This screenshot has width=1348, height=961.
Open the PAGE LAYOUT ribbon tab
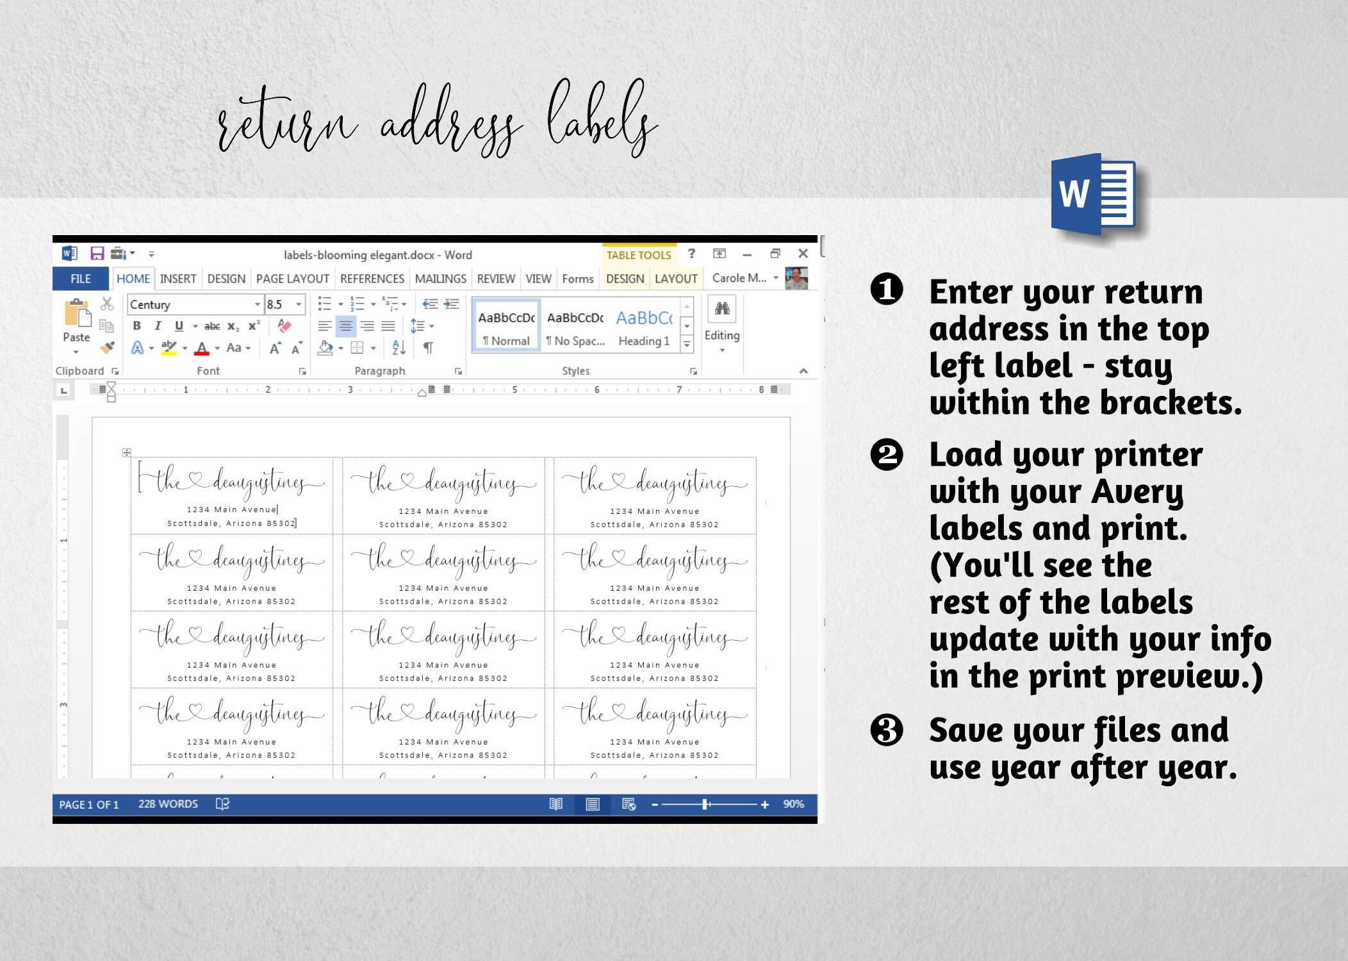tap(292, 279)
